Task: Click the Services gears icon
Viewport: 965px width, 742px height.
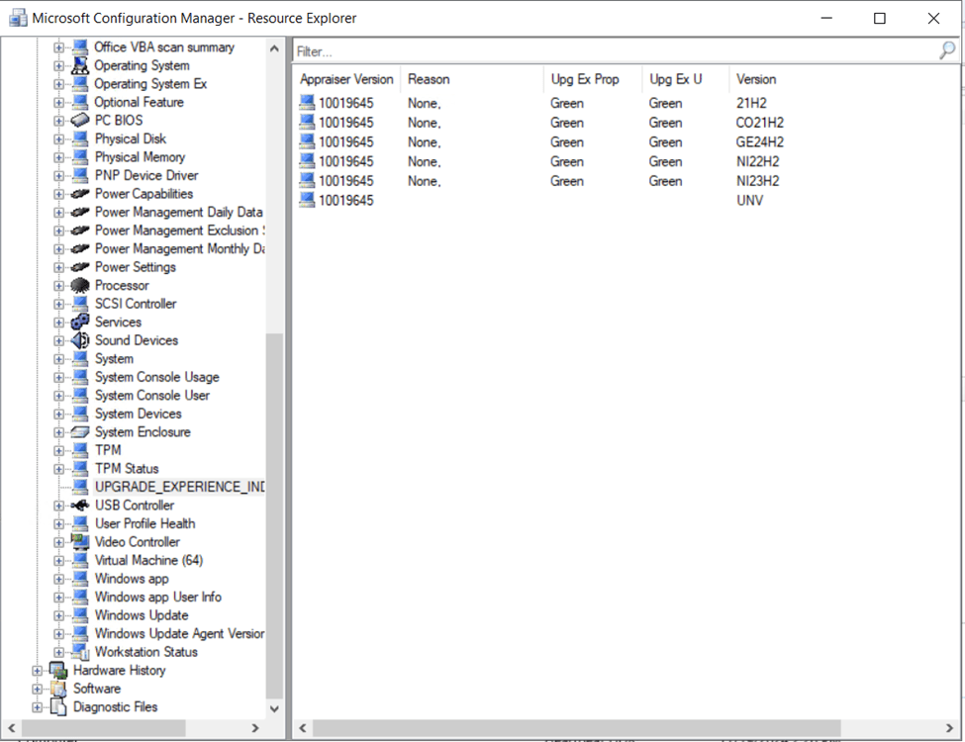Action: click(x=80, y=323)
